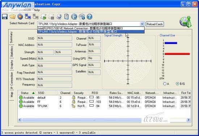The height and width of the screenshot is (136, 199).
Task: Sort by the Rates Su.. column header
Action: coord(116,93)
